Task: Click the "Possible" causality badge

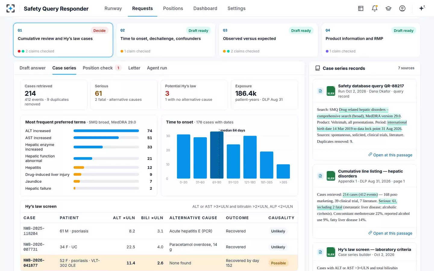Action: click(x=278, y=263)
